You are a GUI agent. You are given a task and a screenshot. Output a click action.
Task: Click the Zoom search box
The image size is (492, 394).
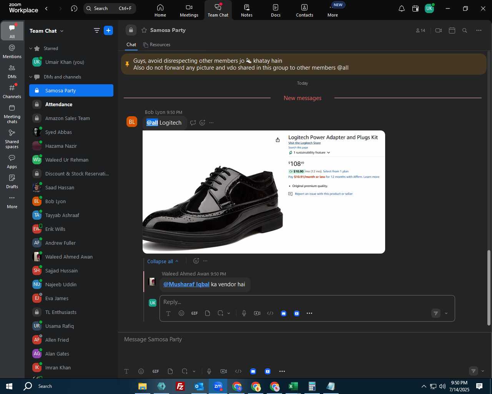(110, 8)
